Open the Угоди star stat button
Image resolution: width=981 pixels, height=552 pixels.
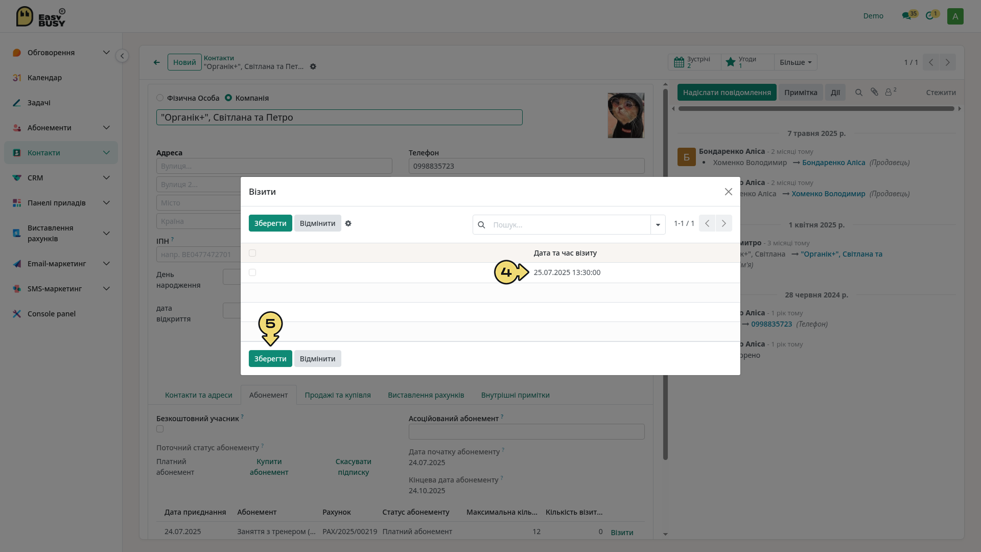click(748, 62)
